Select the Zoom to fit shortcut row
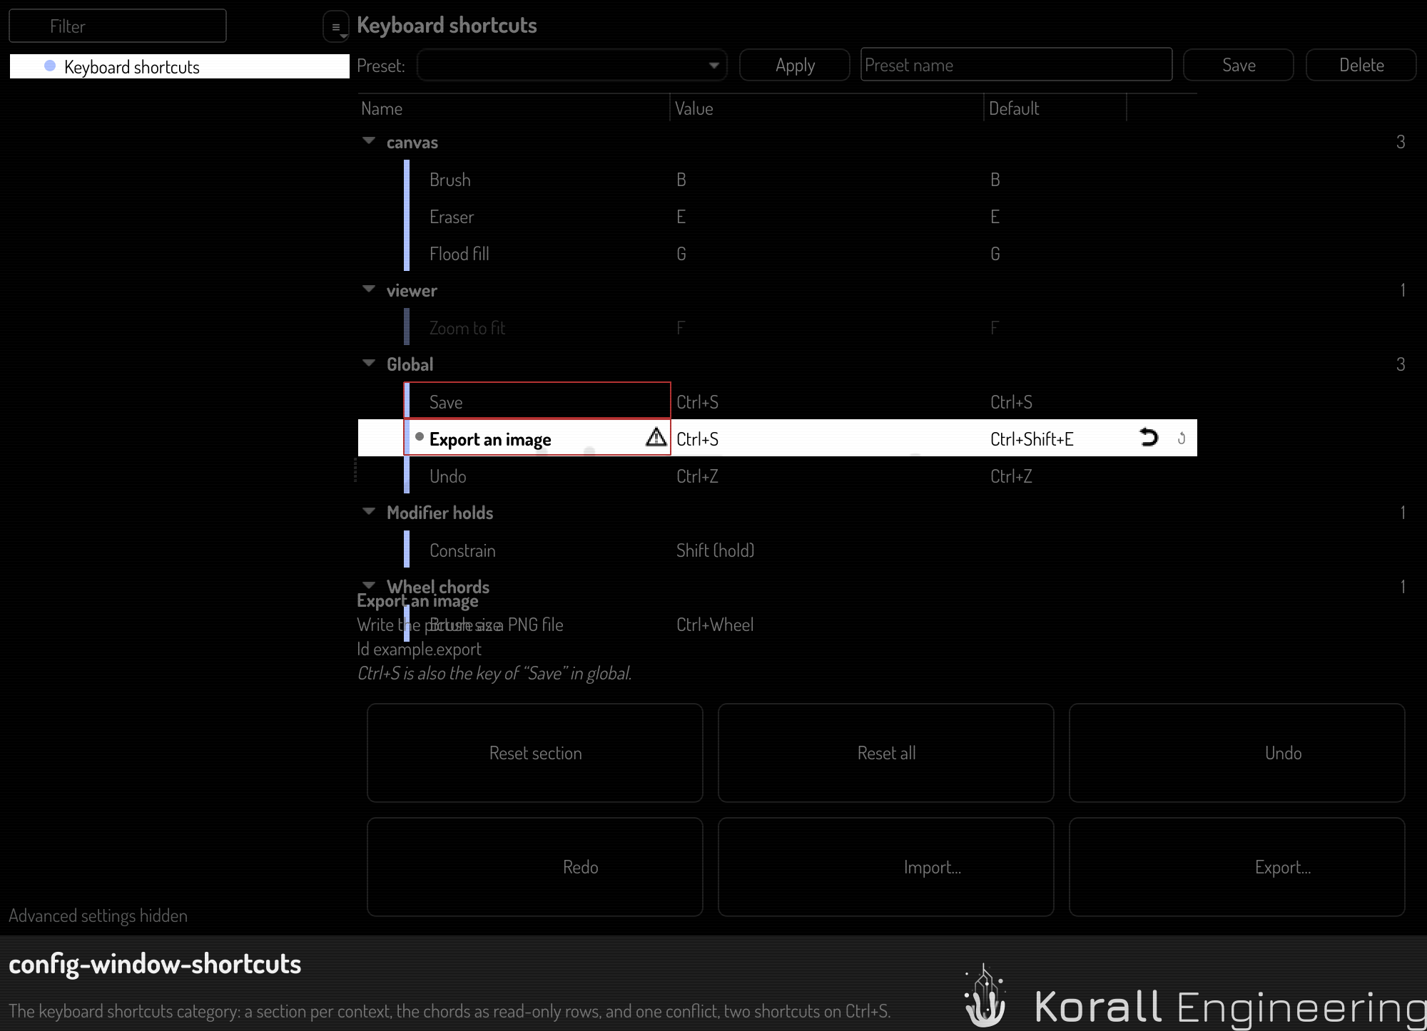The image size is (1427, 1031). (778, 328)
